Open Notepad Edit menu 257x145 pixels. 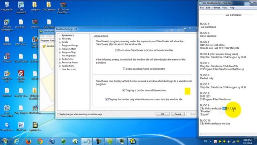[208, 8]
